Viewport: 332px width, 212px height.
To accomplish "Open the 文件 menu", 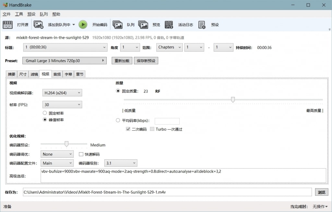I will (x=6, y=14).
